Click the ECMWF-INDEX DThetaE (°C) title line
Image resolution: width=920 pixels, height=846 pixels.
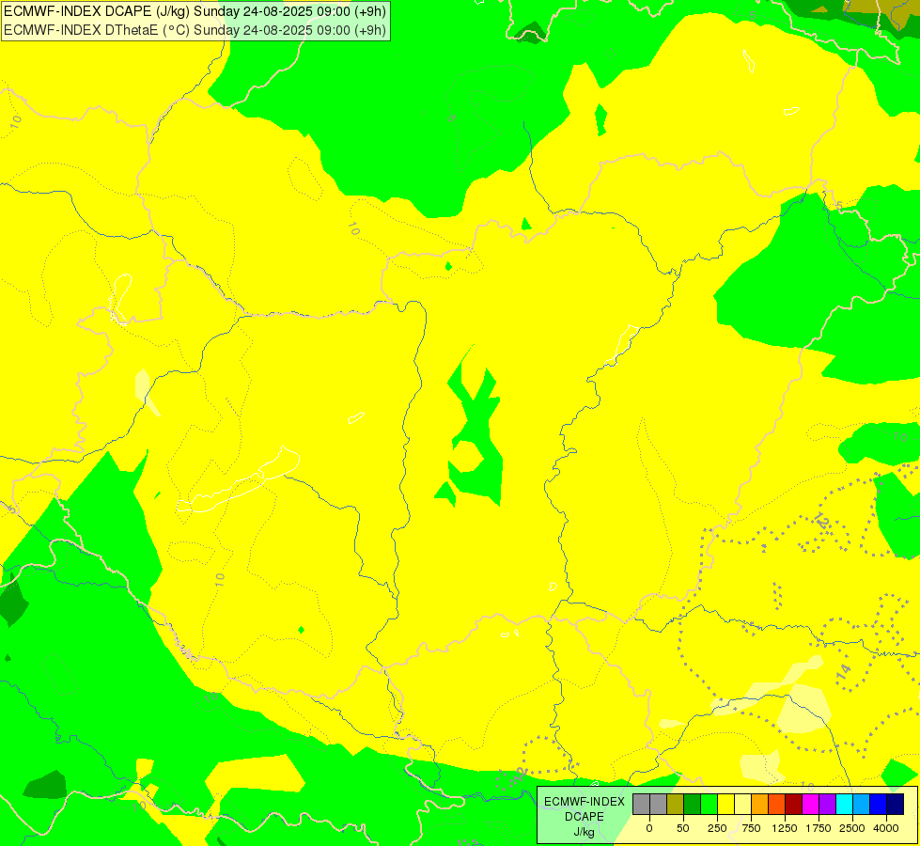click(x=195, y=30)
